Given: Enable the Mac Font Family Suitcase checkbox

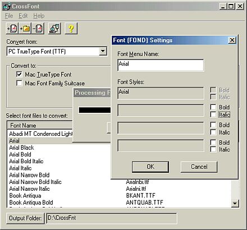Looking at the screenshot, I should click(x=19, y=83).
